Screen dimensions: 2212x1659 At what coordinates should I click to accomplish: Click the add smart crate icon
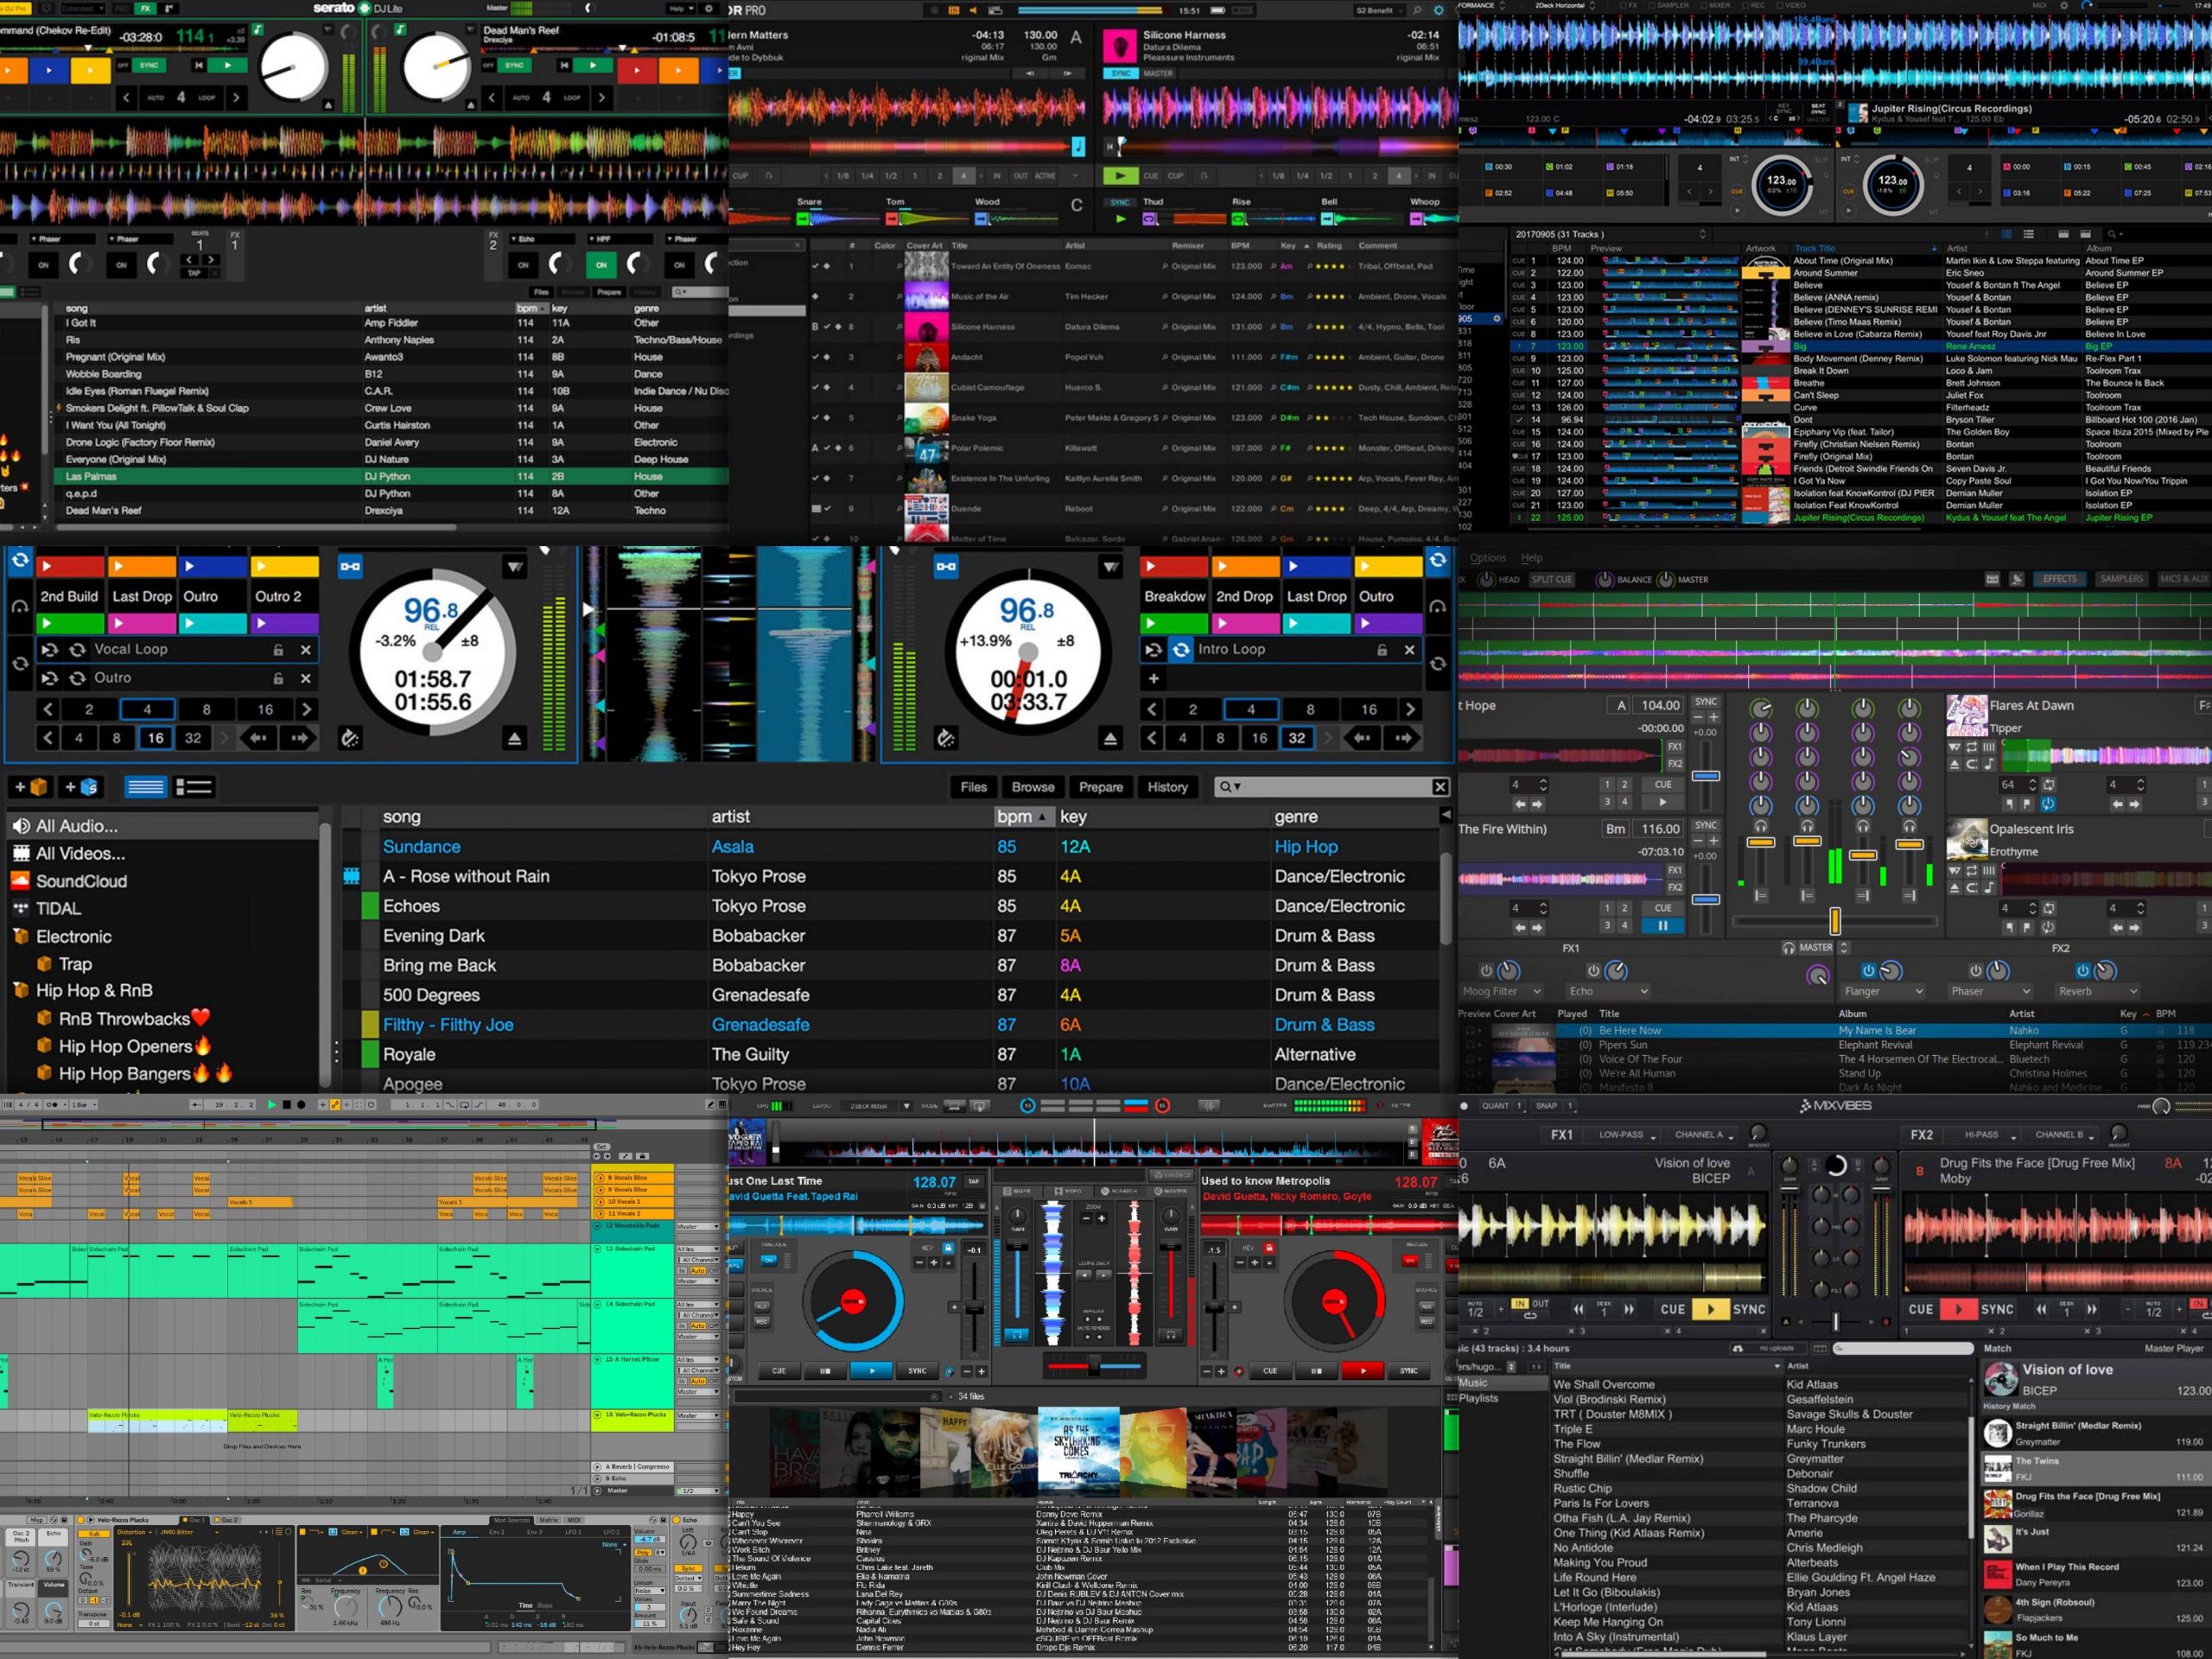82,787
